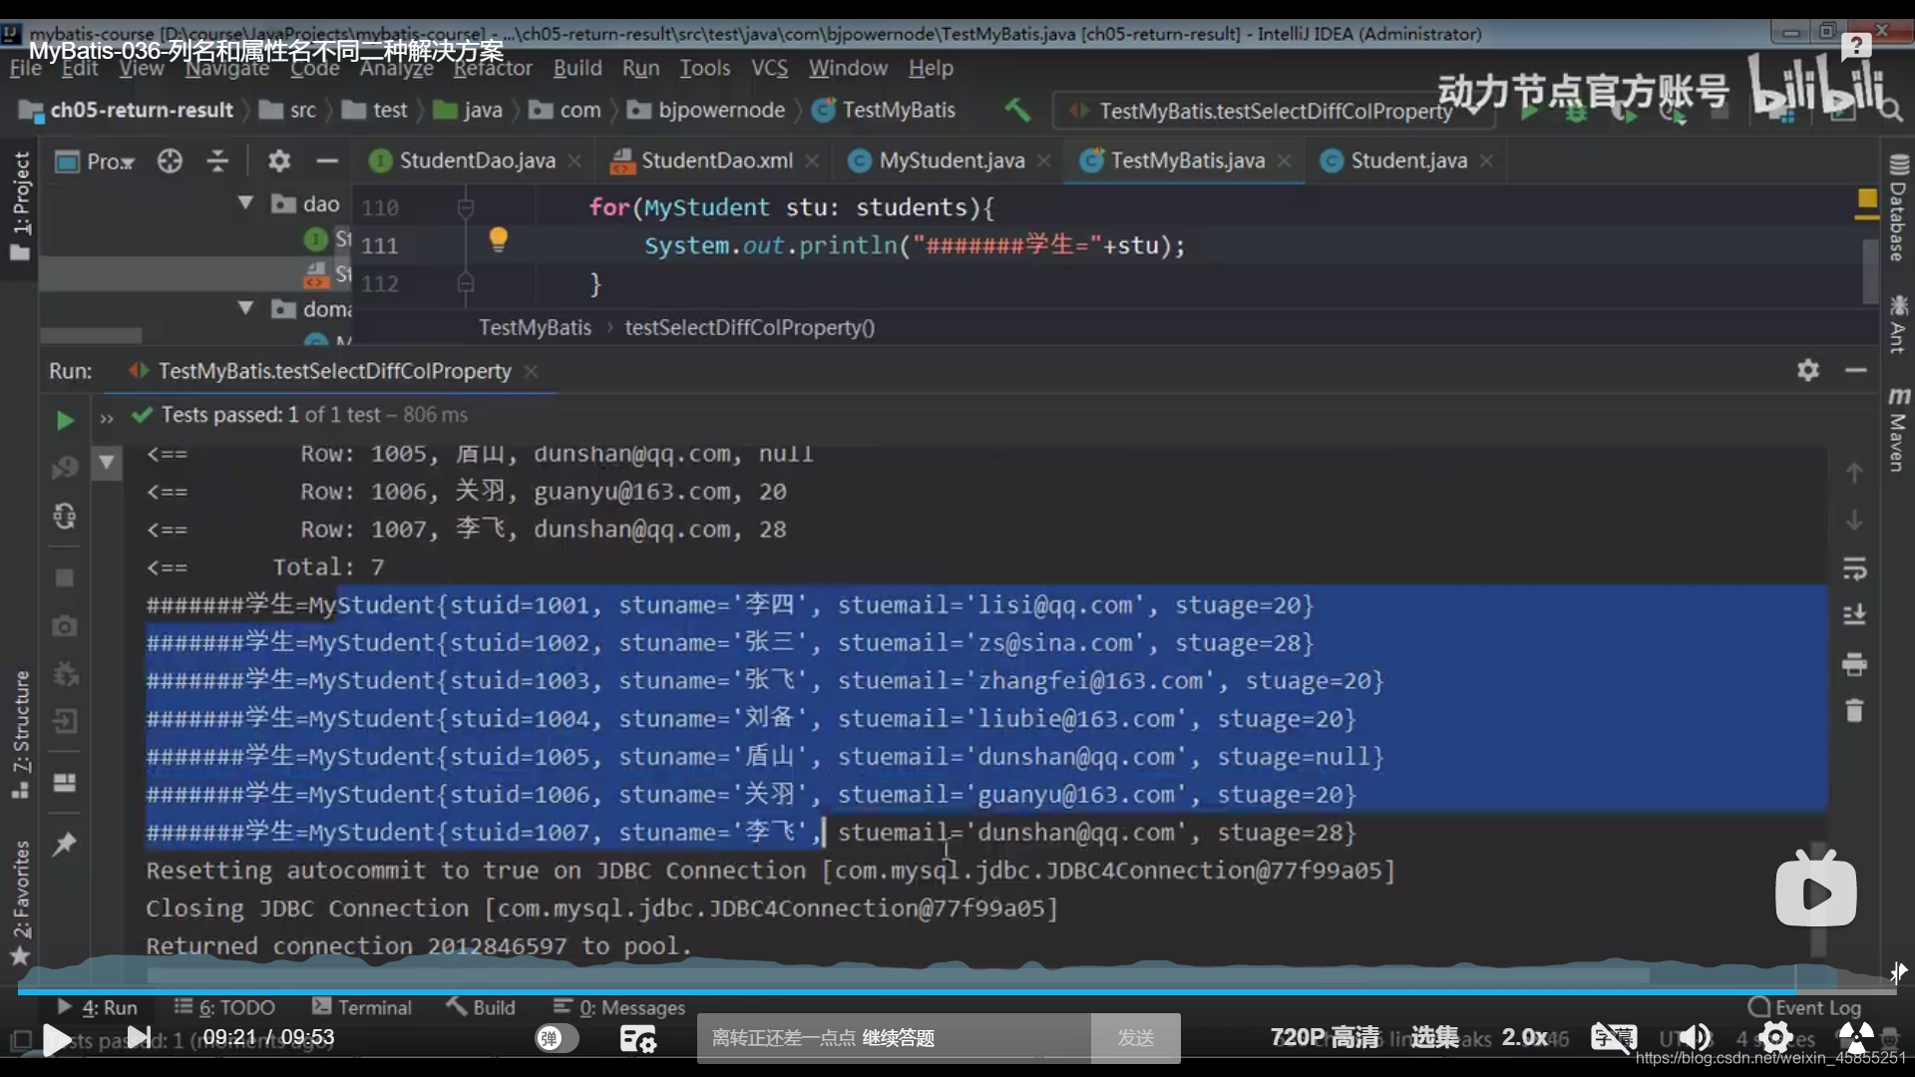Image resolution: width=1915 pixels, height=1077 pixels.
Task: Open 720P video quality selector
Action: (x=1325, y=1037)
